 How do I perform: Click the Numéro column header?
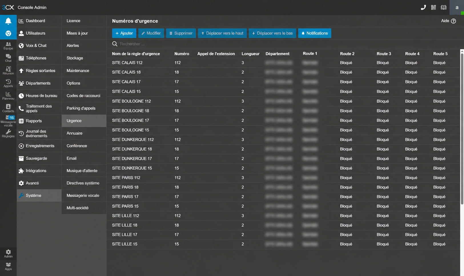[x=182, y=54]
